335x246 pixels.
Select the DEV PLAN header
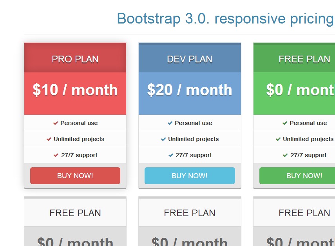[x=190, y=59]
